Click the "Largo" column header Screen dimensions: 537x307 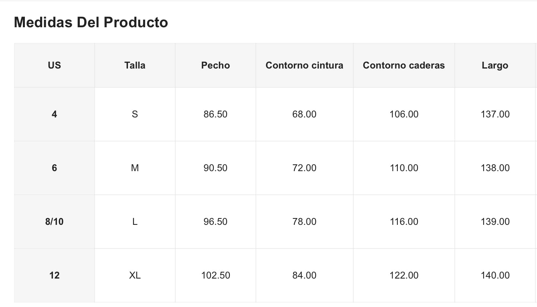[x=495, y=65]
